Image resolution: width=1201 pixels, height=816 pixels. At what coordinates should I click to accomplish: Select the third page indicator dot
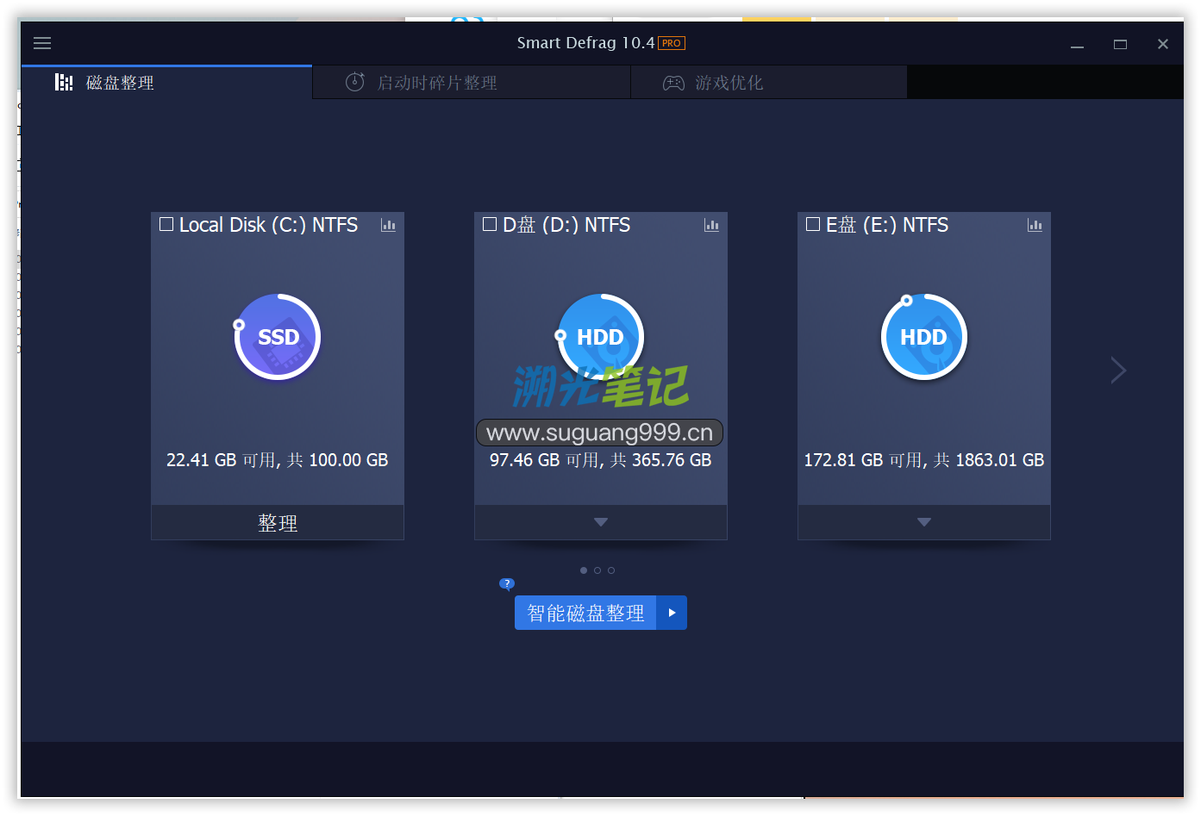pos(611,570)
